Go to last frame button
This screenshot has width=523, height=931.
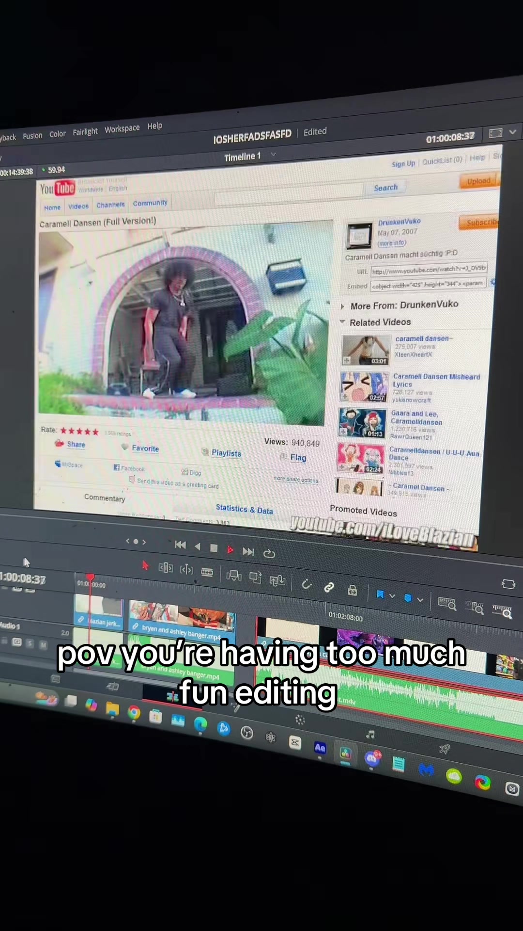click(x=248, y=551)
